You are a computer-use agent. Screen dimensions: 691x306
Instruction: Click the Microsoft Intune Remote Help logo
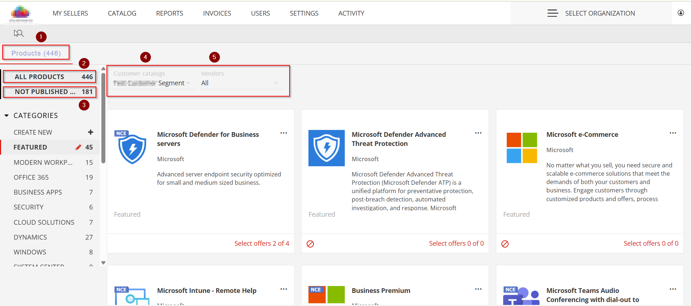(x=132, y=295)
